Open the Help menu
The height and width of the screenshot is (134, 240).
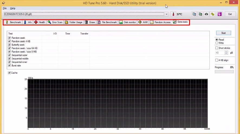[13, 8]
